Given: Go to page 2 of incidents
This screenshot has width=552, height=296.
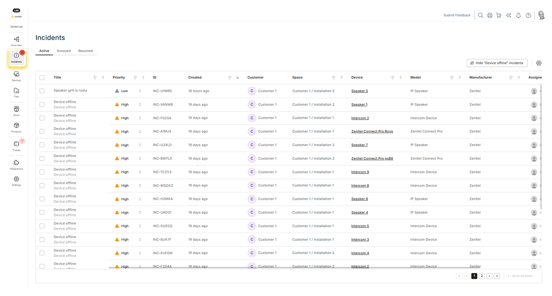Looking at the screenshot, I should click(x=481, y=276).
